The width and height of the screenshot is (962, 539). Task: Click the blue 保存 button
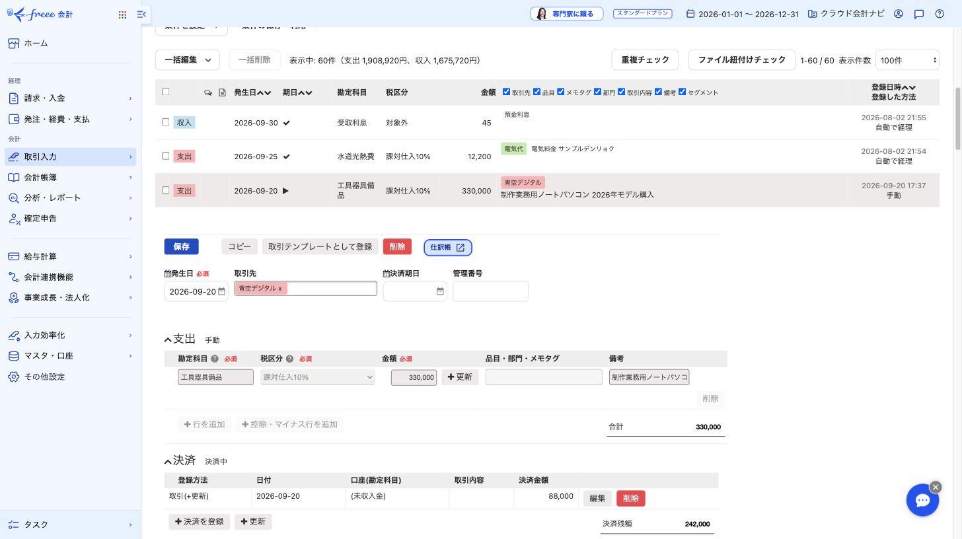[182, 246]
